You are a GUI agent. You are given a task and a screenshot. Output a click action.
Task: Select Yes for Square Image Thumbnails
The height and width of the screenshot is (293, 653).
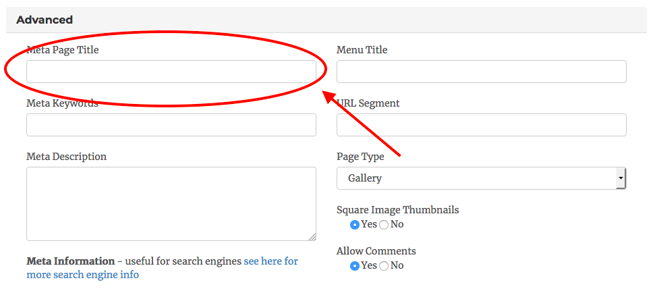[355, 225]
